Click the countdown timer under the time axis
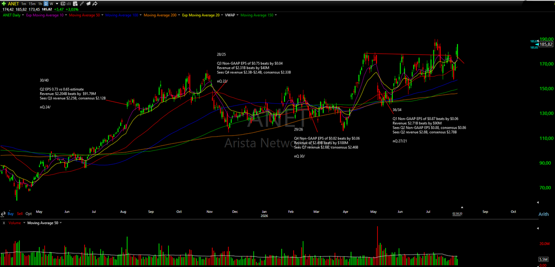The width and height of the screenshot is (555, 267). coord(458,213)
